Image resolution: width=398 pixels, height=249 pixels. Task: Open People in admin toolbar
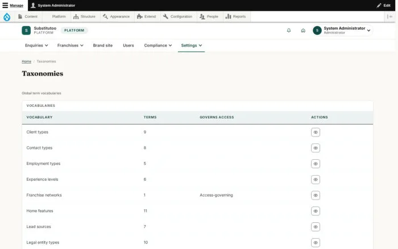[x=209, y=16]
